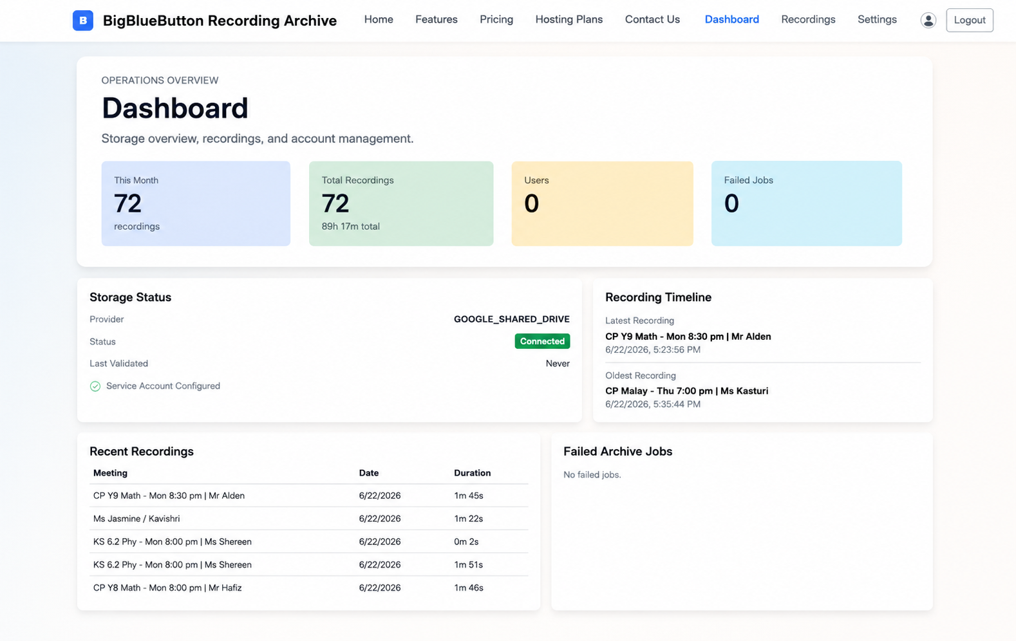This screenshot has width=1016, height=641.
Task: Go to the Features page
Action: tap(436, 19)
